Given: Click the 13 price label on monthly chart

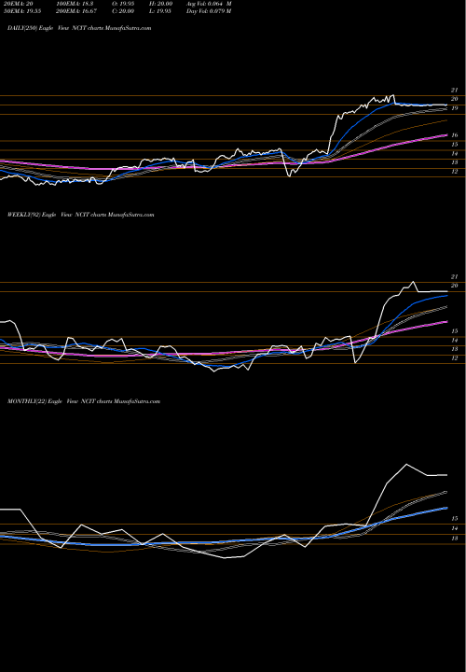Looking at the screenshot, I should [x=455, y=538].
